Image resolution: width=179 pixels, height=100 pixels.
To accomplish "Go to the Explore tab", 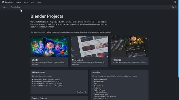I will [x=5, y=7].
